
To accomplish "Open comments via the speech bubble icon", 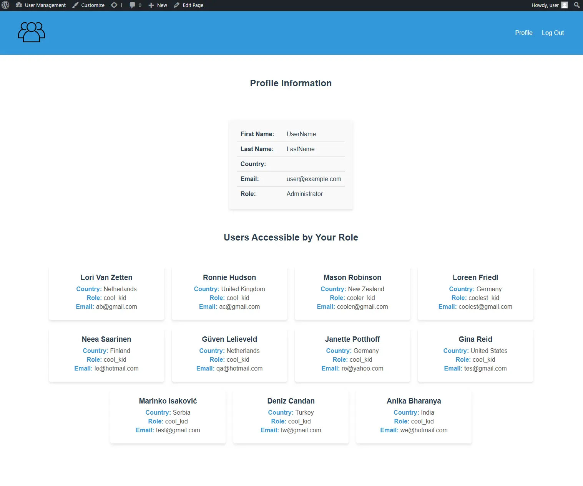I will tap(132, 5).
